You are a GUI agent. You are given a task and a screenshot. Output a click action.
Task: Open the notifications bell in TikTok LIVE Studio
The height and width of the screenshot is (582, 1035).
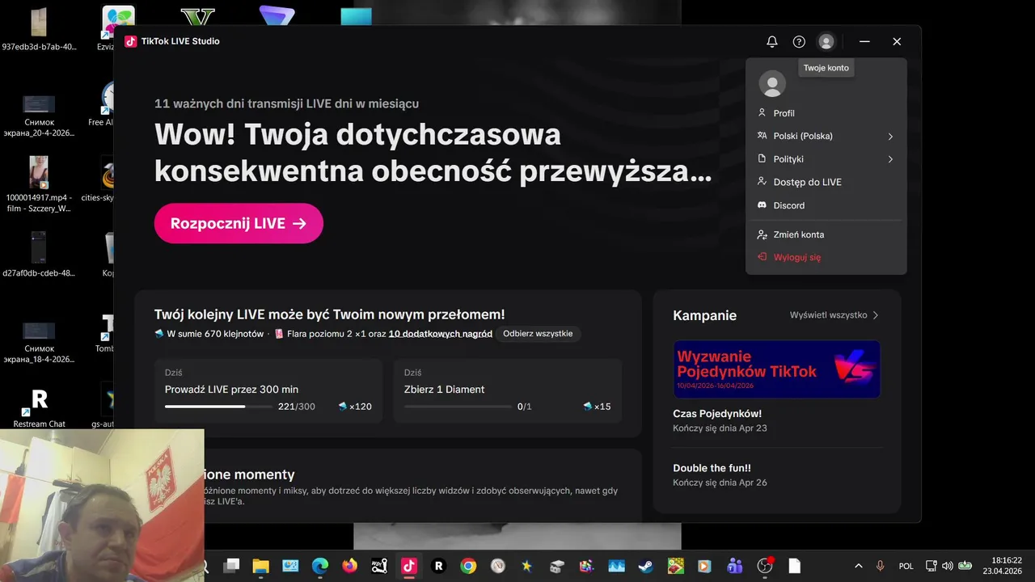(772, 41)
